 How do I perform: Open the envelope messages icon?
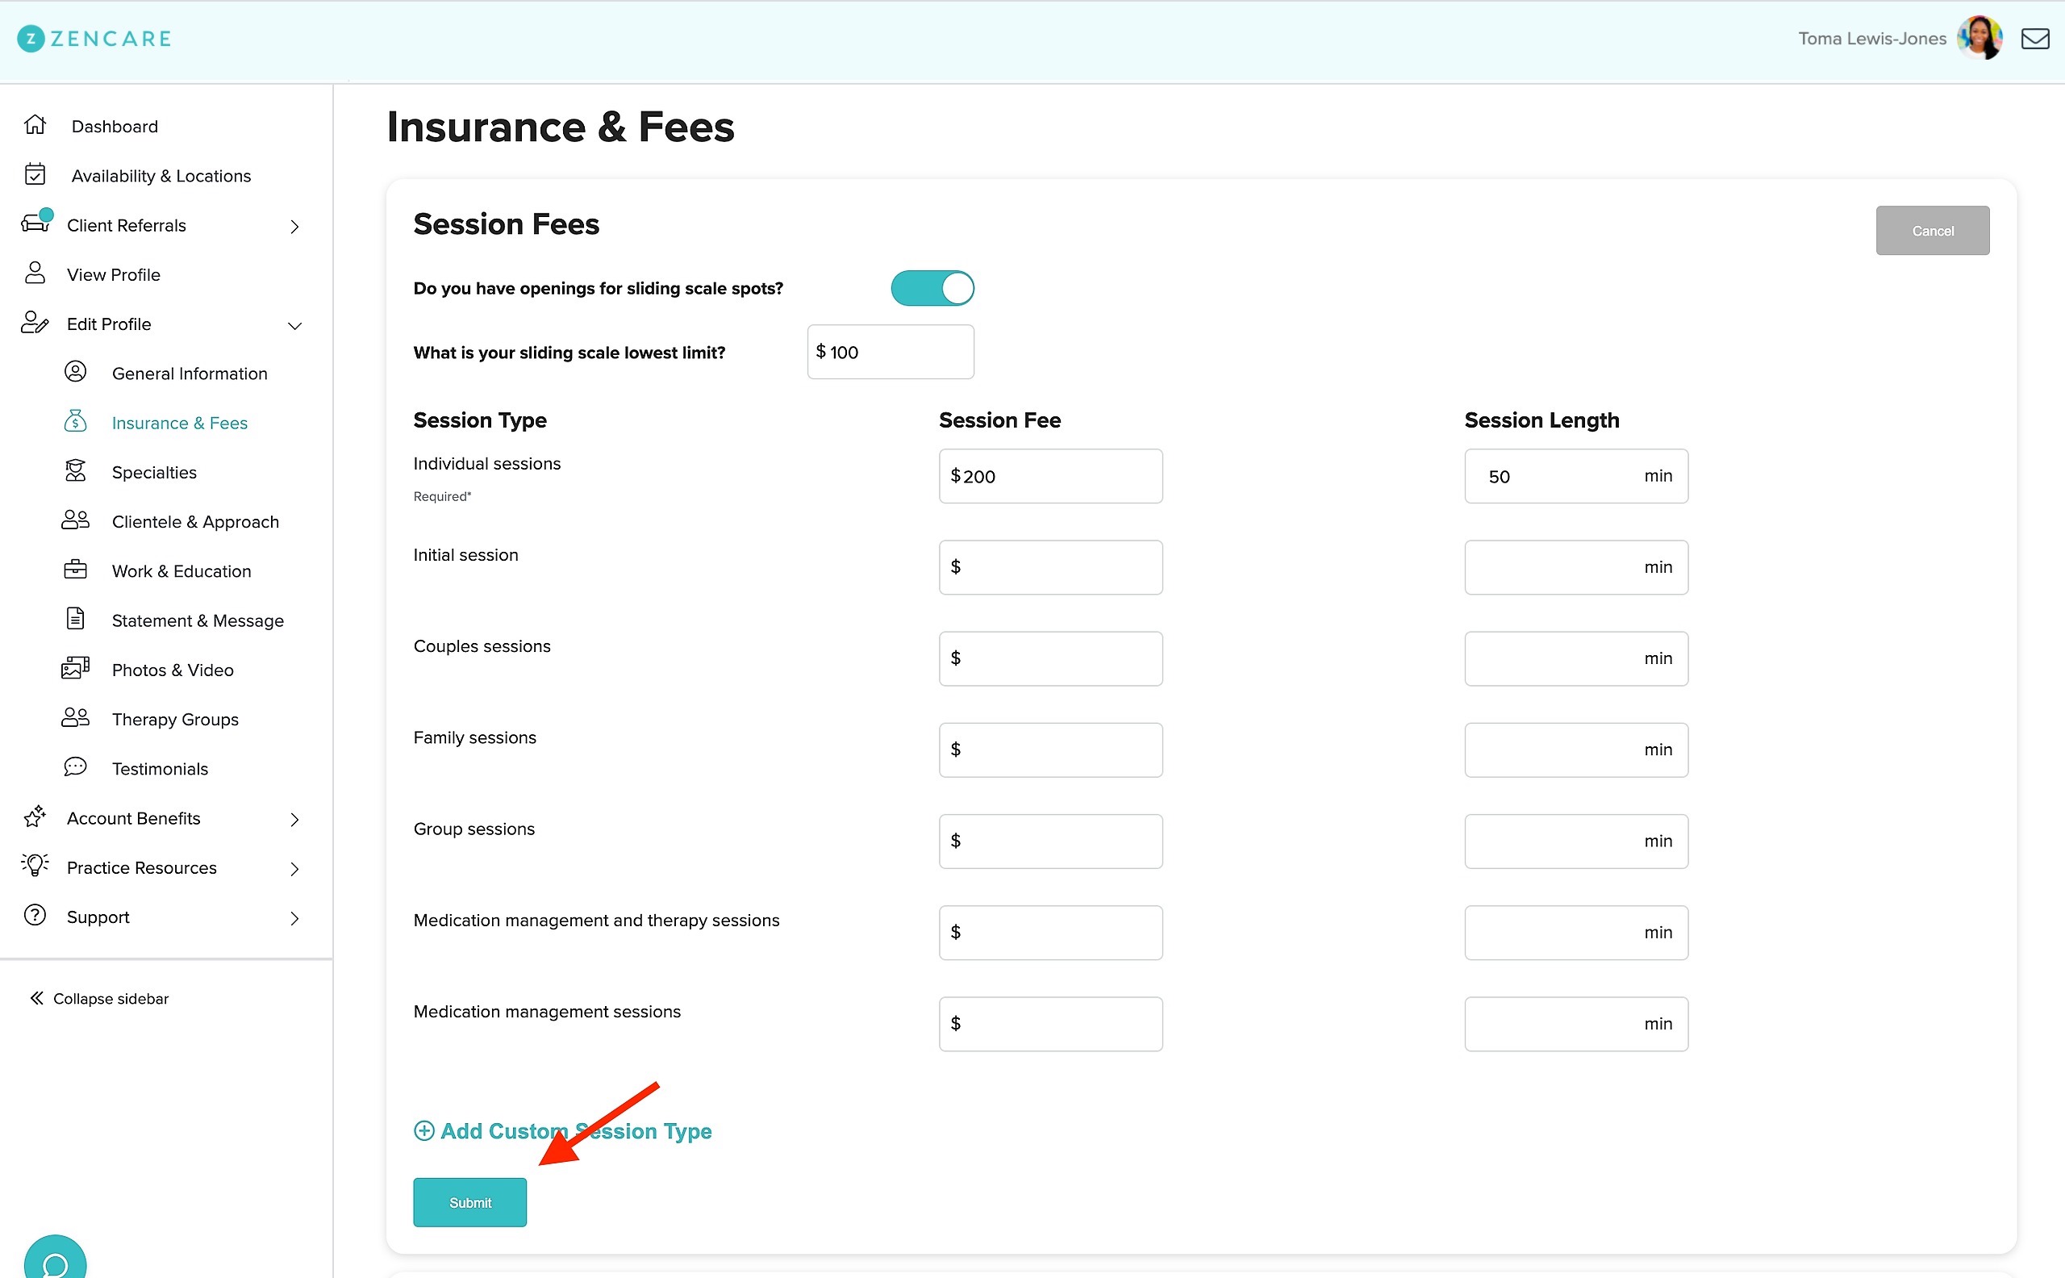coord(2034,38)
